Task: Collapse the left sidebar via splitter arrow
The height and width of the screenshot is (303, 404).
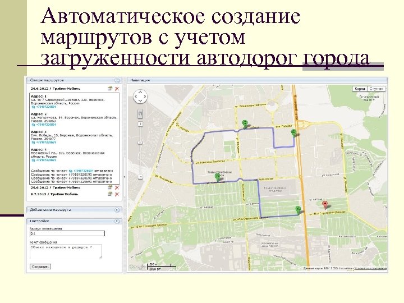Action: [125, 177]
